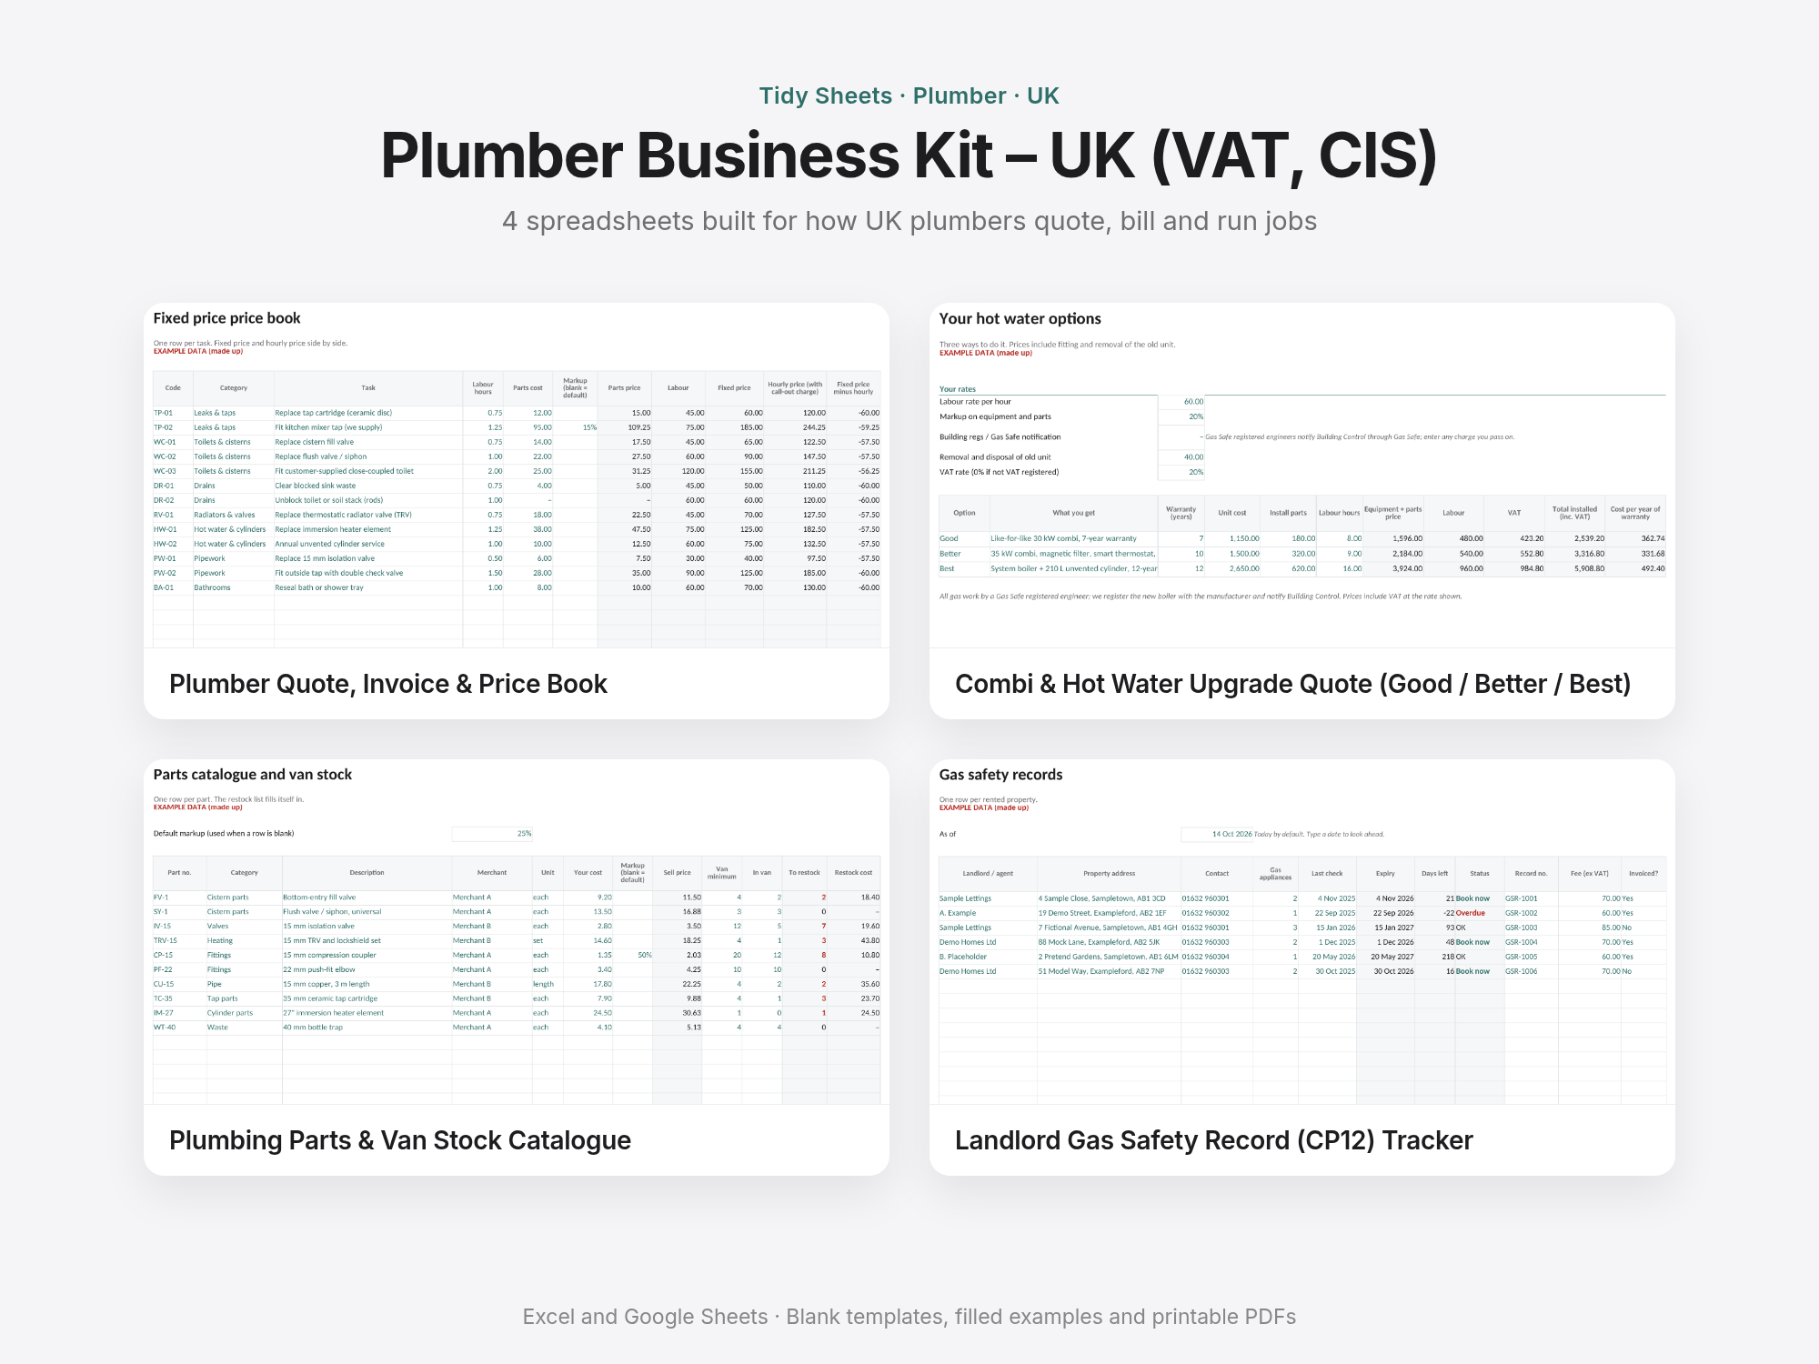Select the 'B. Placeholder' landlord cell
The image size is (1819, 1364).
988,957
